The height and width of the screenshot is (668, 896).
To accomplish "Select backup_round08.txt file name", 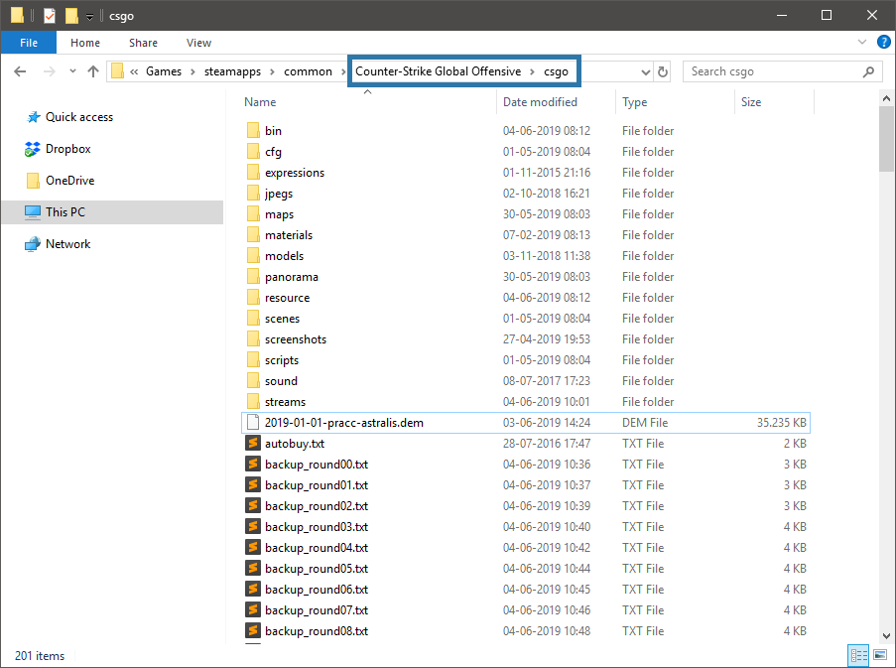I will [317, 631].
